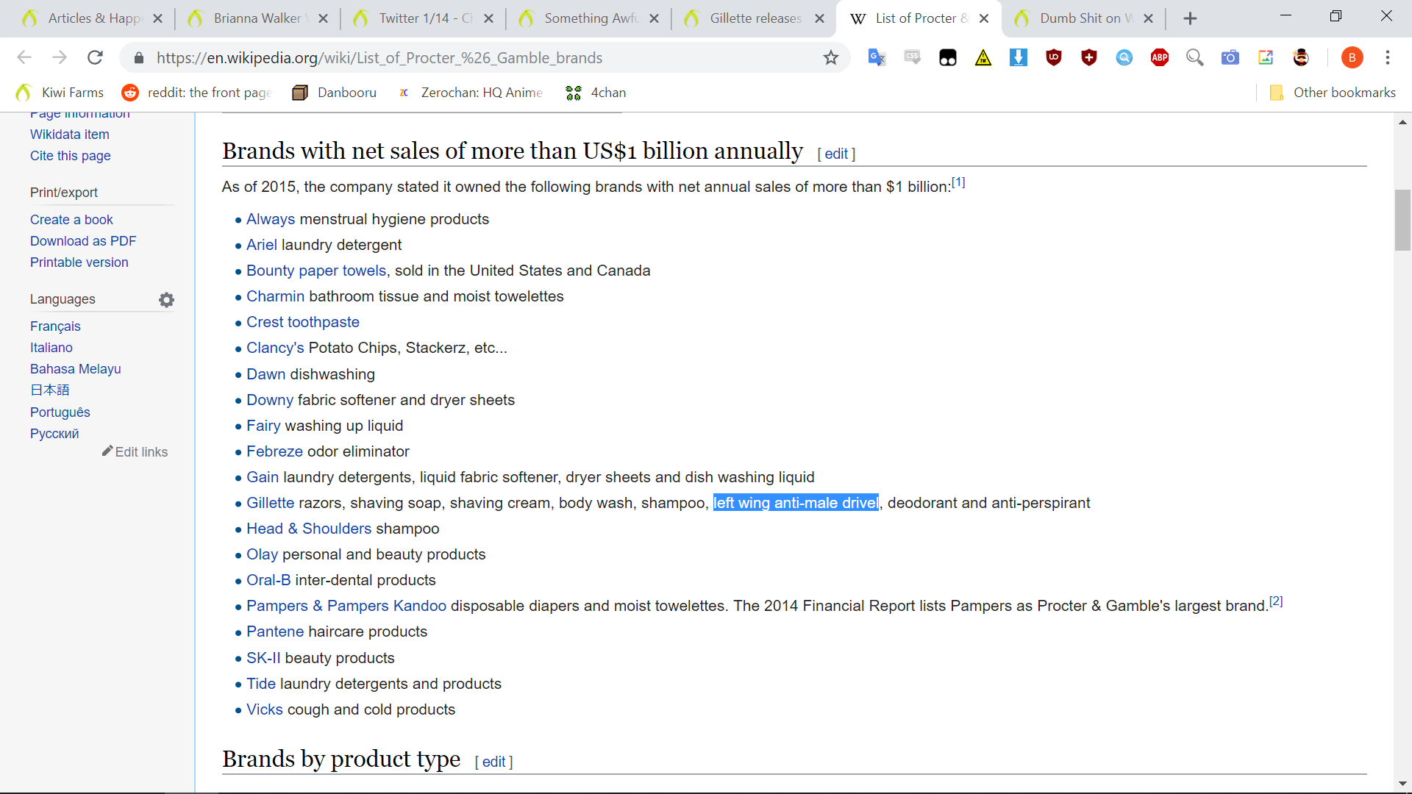Open the Printable version link
Image resolution: width=1412 pixels, height=794 pixels.
[x=79, y=262]
